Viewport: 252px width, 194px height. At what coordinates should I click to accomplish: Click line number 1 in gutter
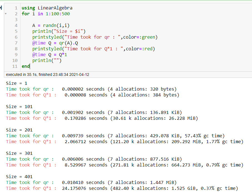(16, 8)
